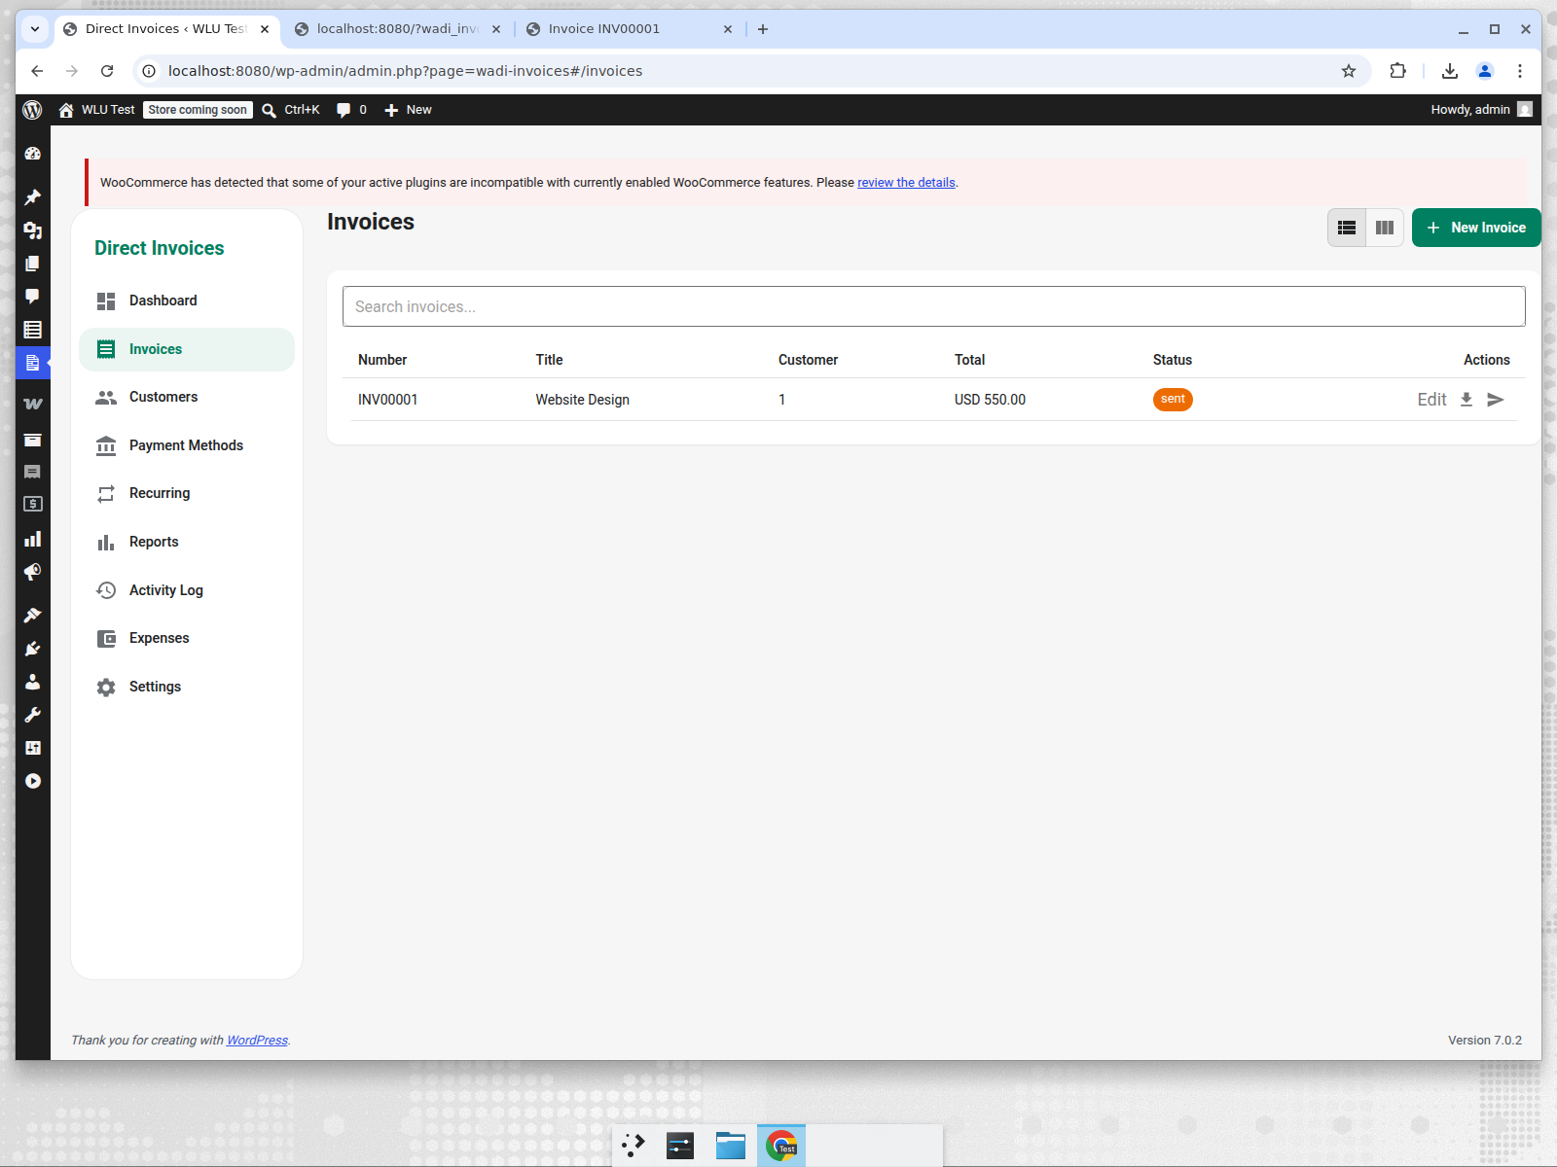
Task: Open Plugins plug icon
Action: (x=32, y=649)
